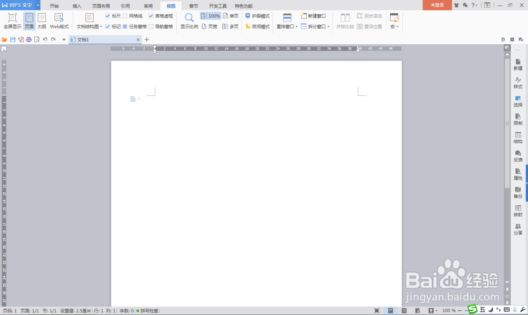This screenshot has height=315, width=528.
Task: Turn on 护眼模式 eye protection mode
Action: point(257,16)
